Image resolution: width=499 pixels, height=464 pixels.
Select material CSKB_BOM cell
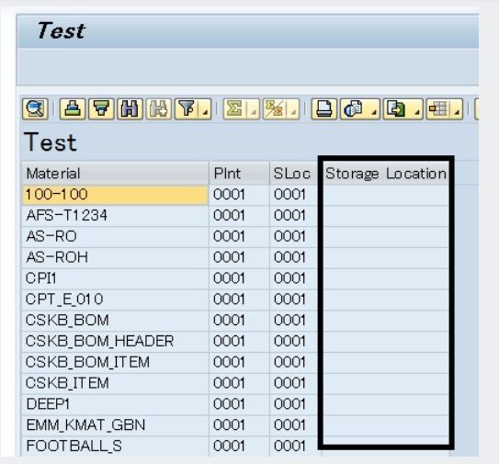click(115, 321)
